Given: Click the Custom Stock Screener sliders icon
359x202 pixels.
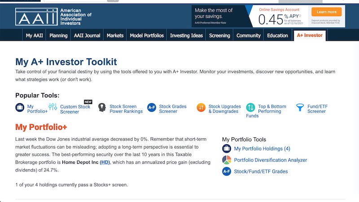Looking at the screenshot, I should [x=53, y=106].
